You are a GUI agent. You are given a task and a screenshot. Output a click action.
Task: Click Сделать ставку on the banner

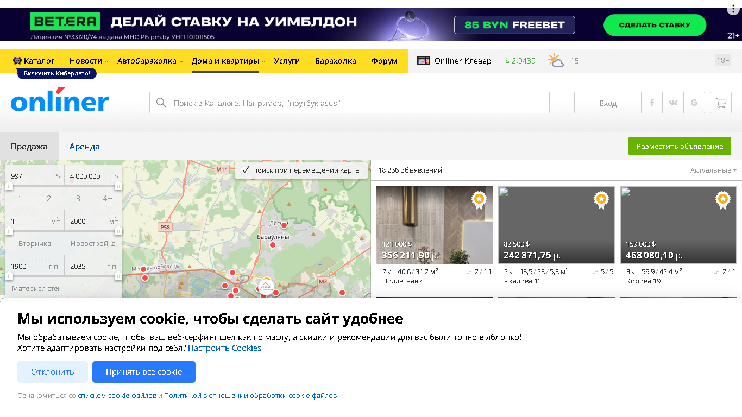tap(655, 25)
